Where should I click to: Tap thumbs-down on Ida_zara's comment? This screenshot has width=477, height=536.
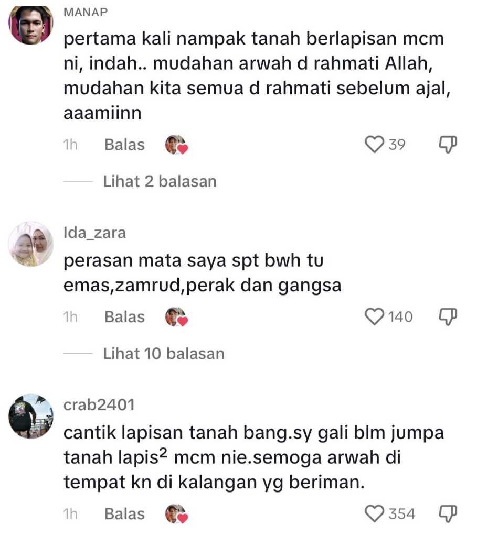[448, 317]
